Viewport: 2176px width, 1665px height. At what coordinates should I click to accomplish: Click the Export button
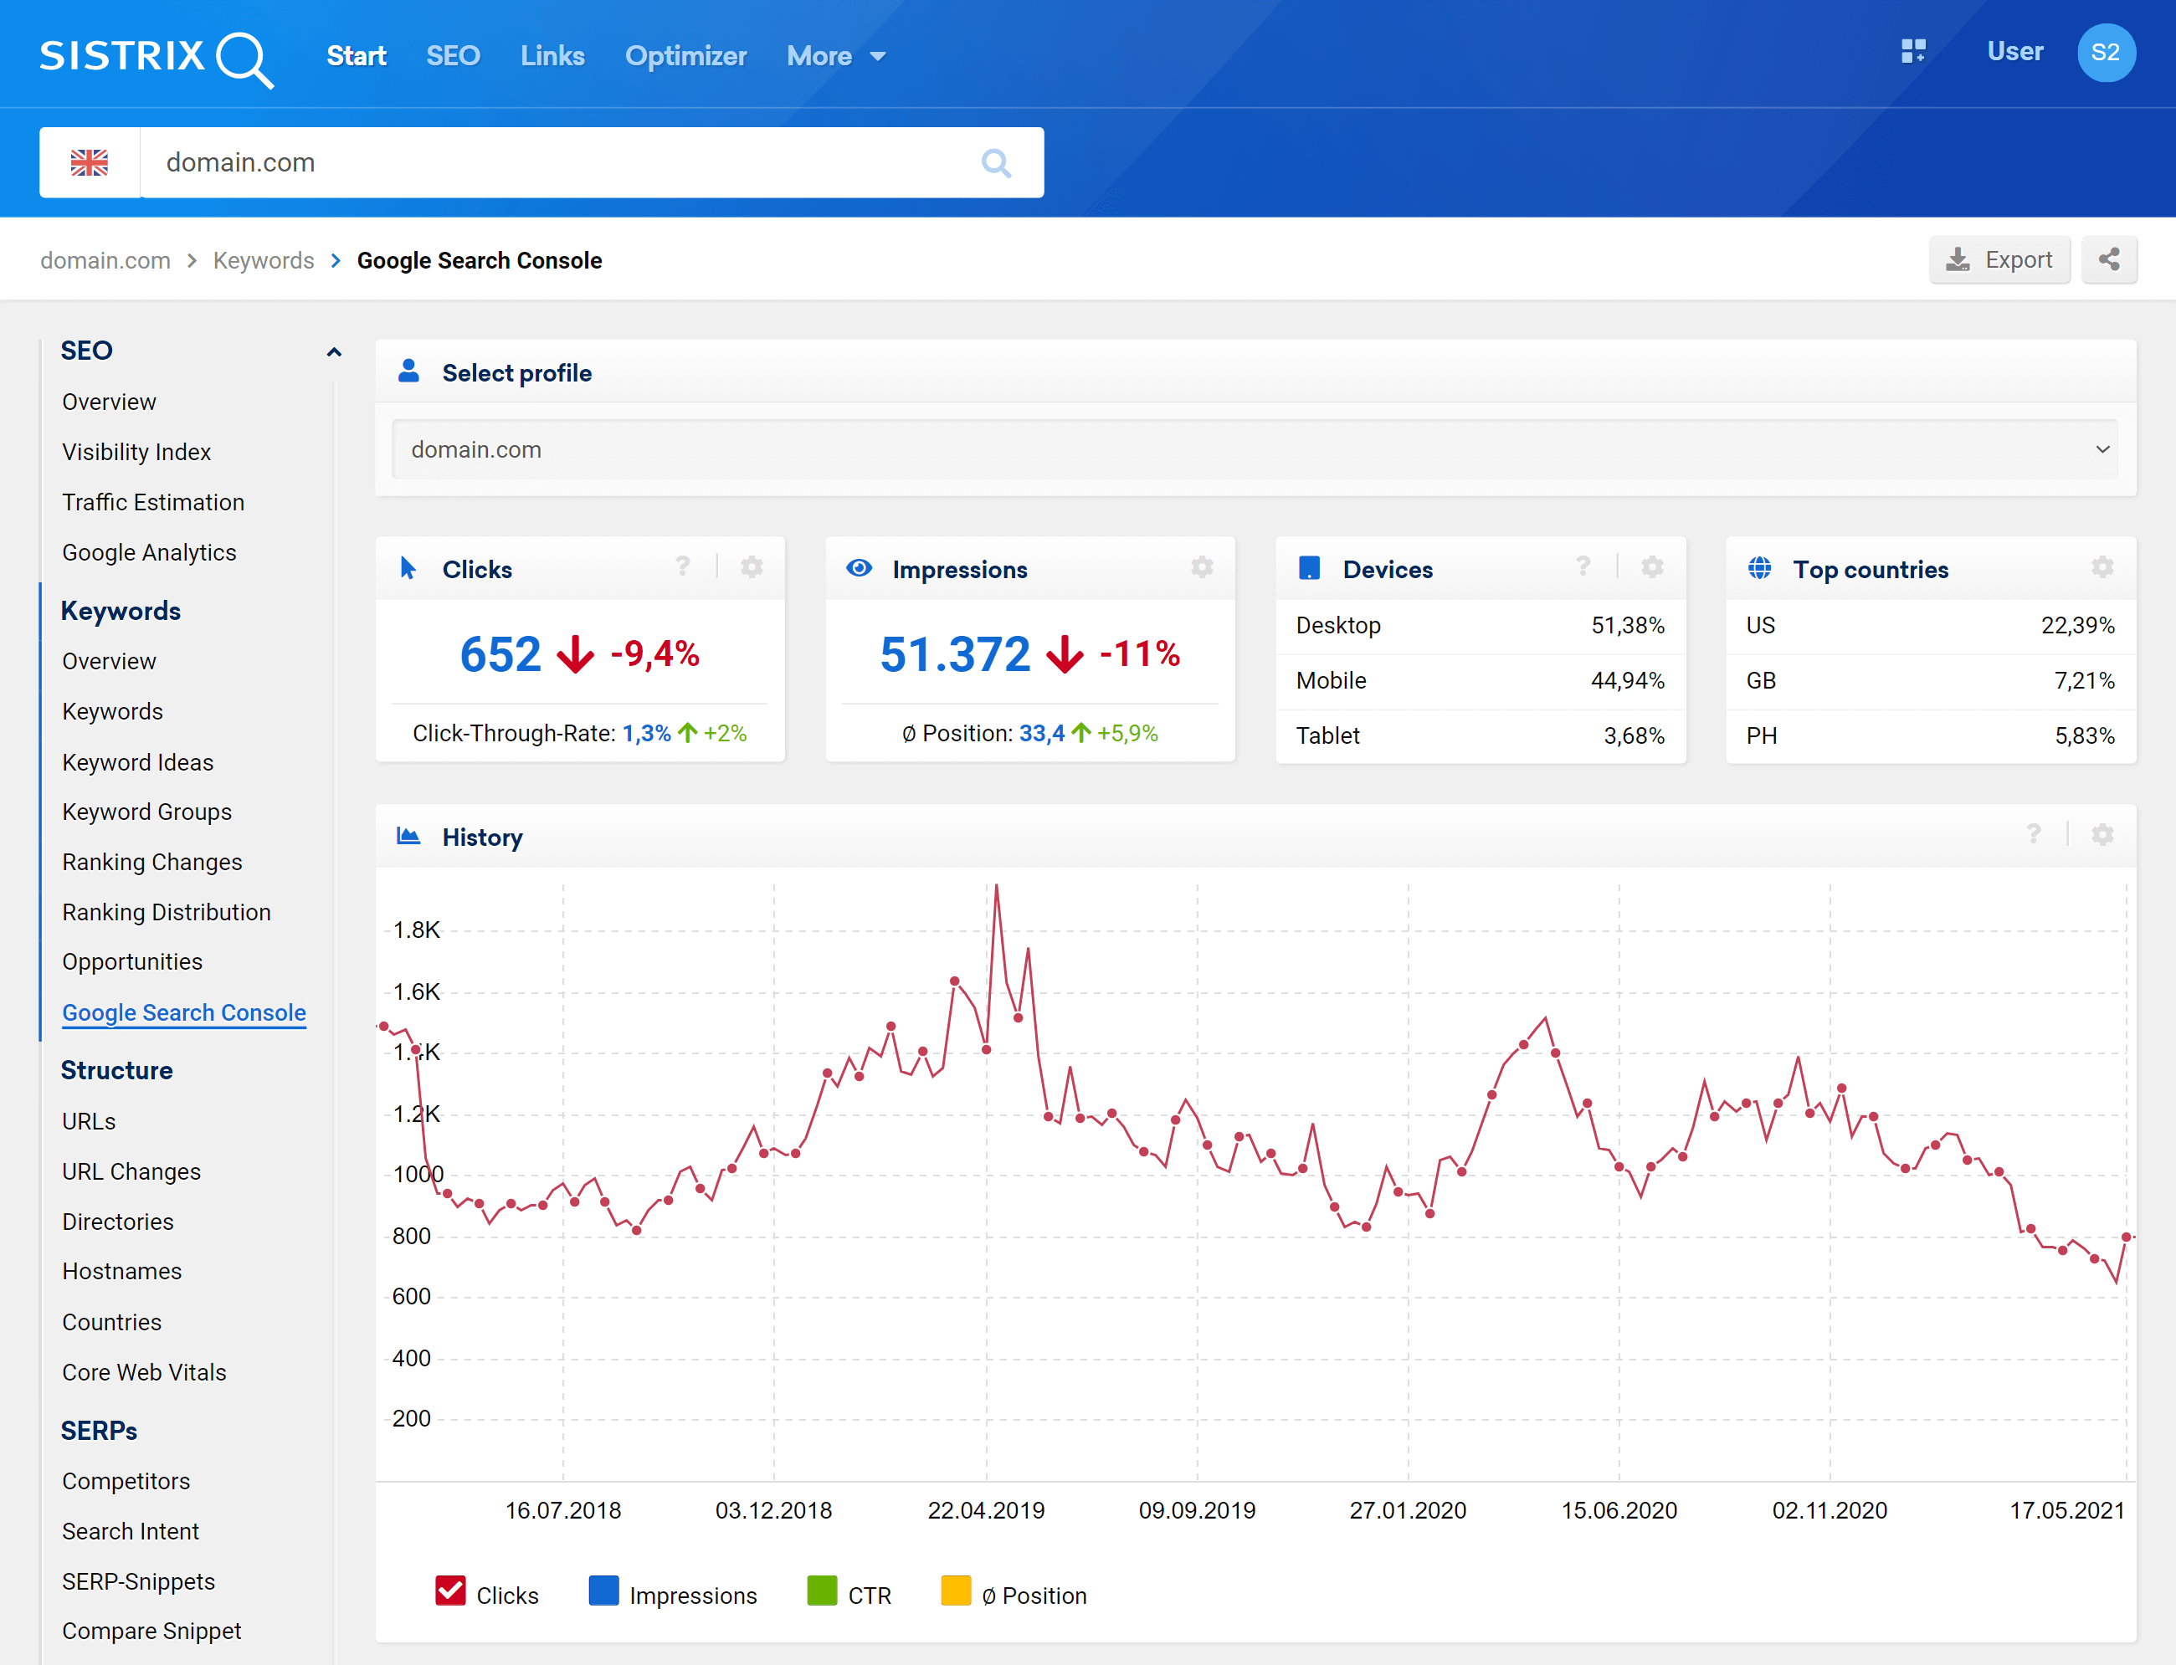pos(1999,259)
